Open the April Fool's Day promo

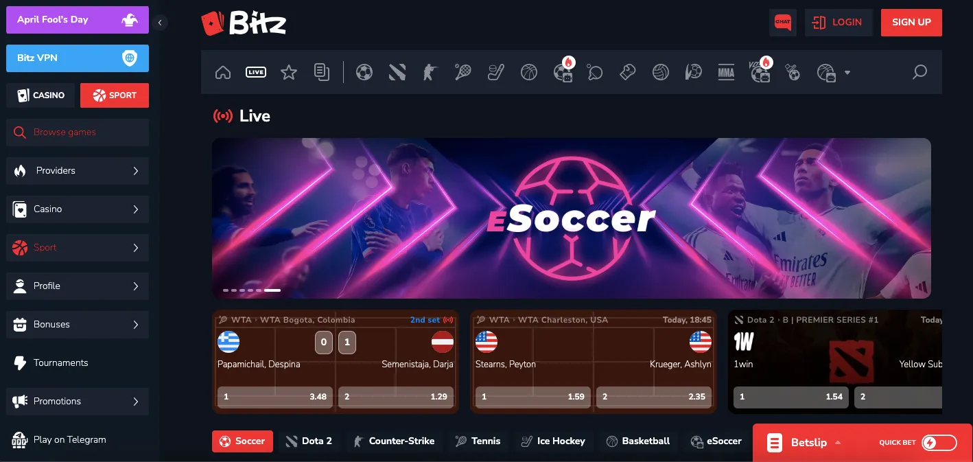[78, 20]
